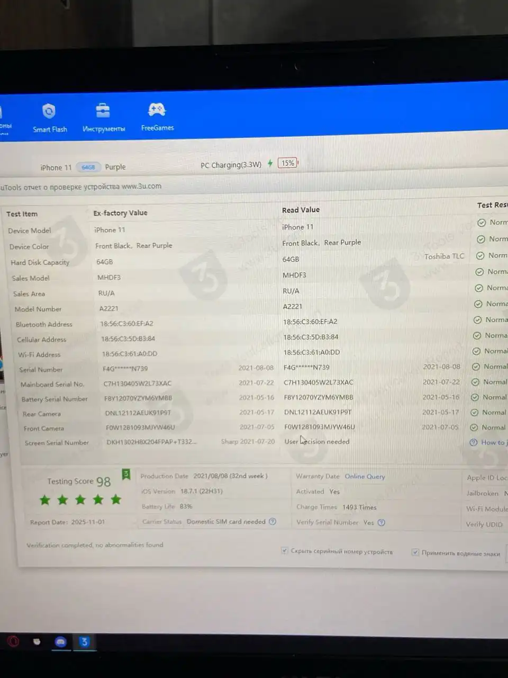Click help icon beside Verify Serial Number
This screenshot has height=678, width=508.
click(x=382, y=522)
